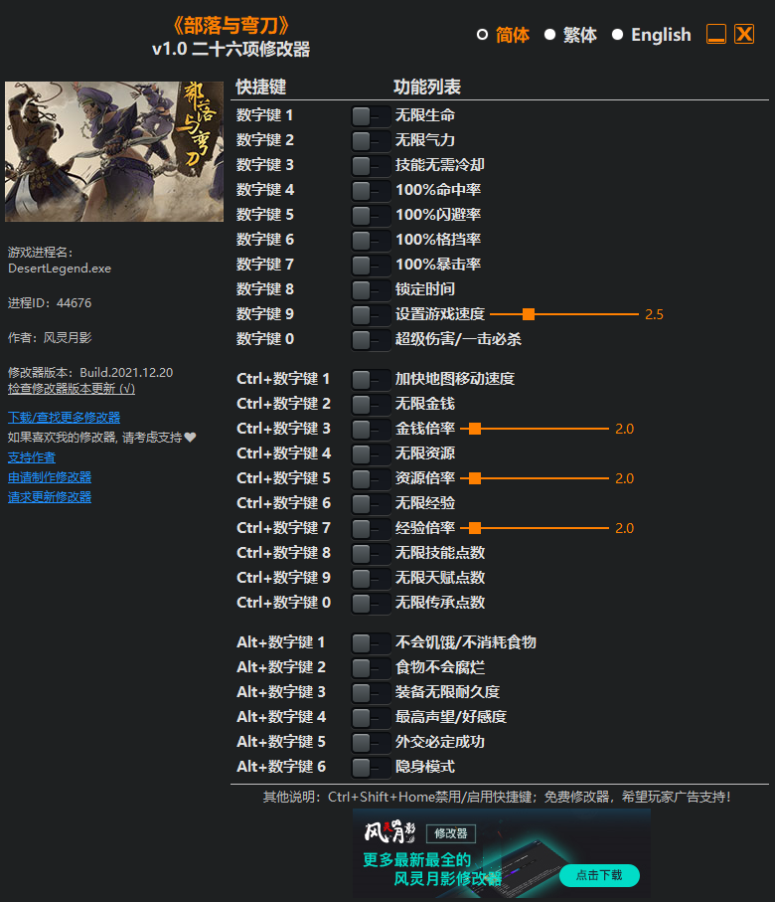Click the 无限生命 label
The width and height of the screenshot is (775, 902).
(x=425, y=115)
